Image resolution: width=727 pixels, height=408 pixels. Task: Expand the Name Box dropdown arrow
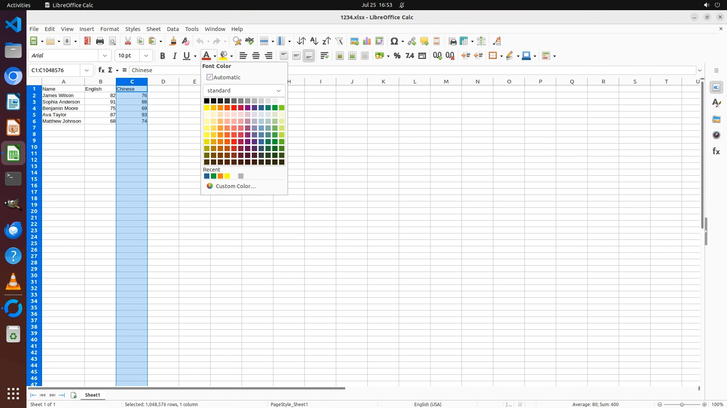tap(87, 70)
